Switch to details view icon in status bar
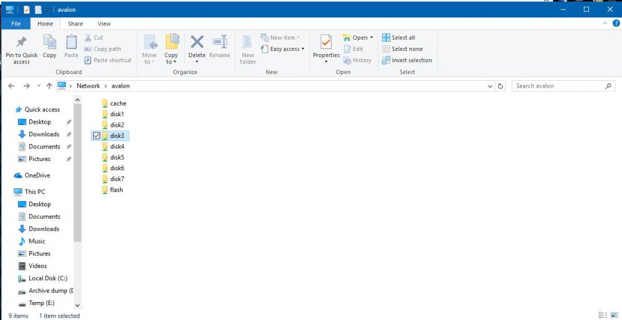The width and height of the screenshot is (622, 320). [x=603, y=315]
